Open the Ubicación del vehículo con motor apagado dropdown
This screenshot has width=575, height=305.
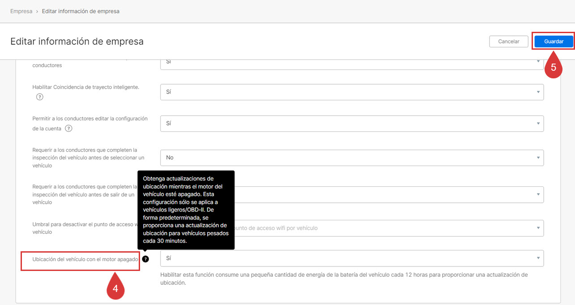[x=352, y=258]
